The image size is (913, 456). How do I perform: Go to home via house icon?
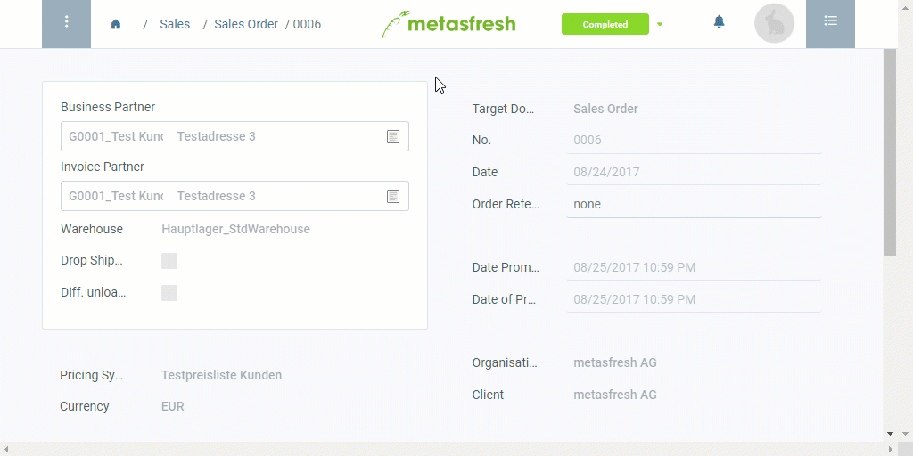click(116, 24)
